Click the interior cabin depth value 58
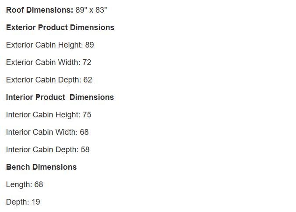The height and width of the screenshot is (212, 296). click(x=85, y=150)
